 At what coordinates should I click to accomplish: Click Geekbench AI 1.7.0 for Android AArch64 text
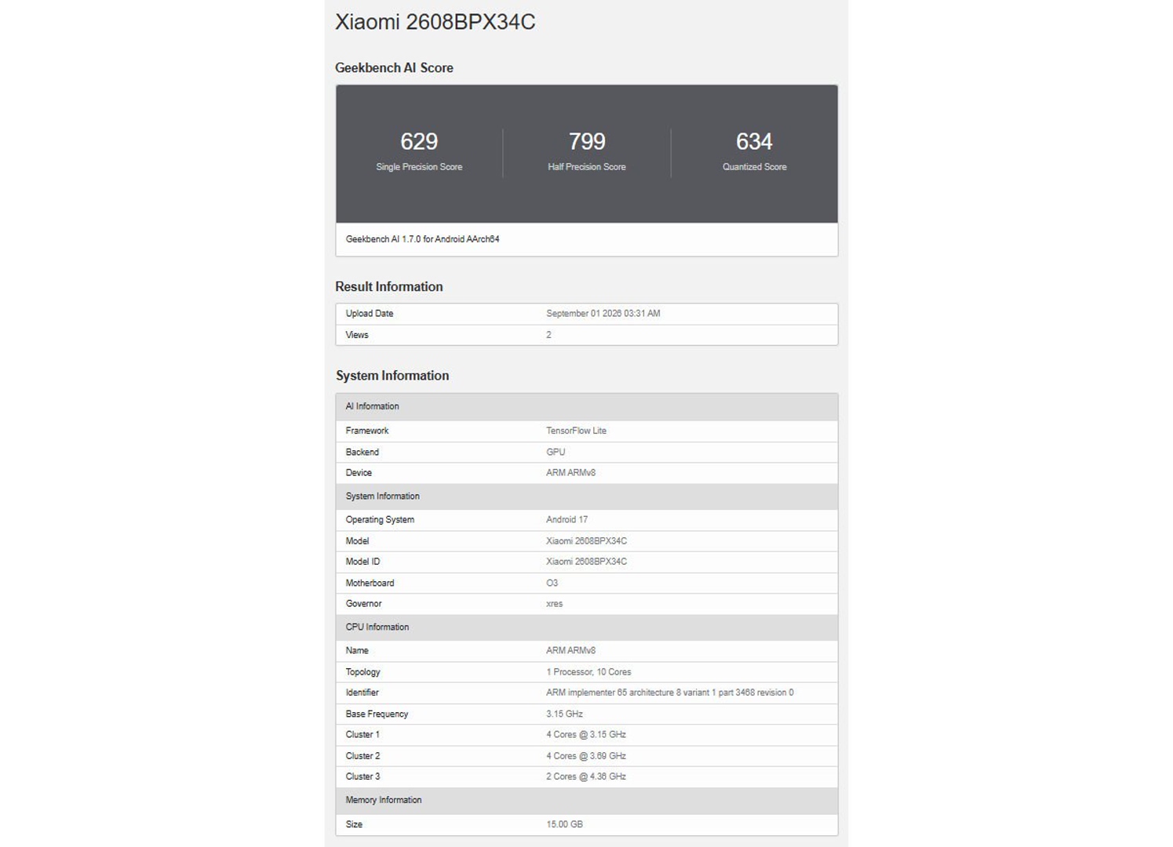click(x=422, y=239)
